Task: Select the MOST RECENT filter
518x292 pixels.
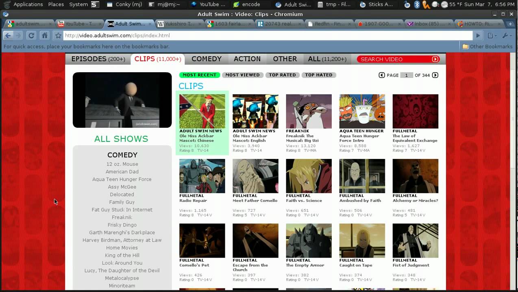Action: (x=200, y=75)
